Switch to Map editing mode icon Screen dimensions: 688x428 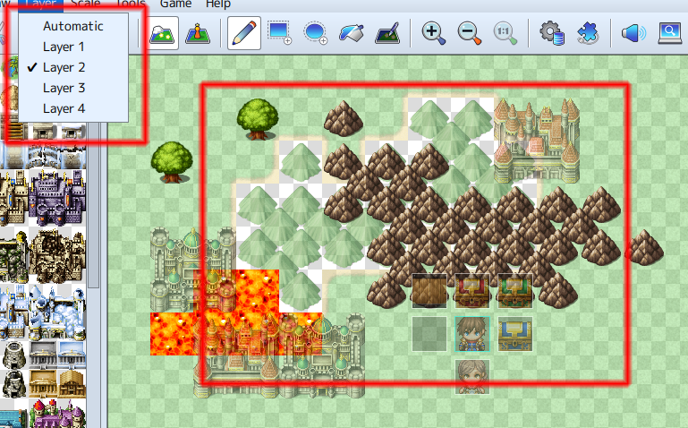164,33
